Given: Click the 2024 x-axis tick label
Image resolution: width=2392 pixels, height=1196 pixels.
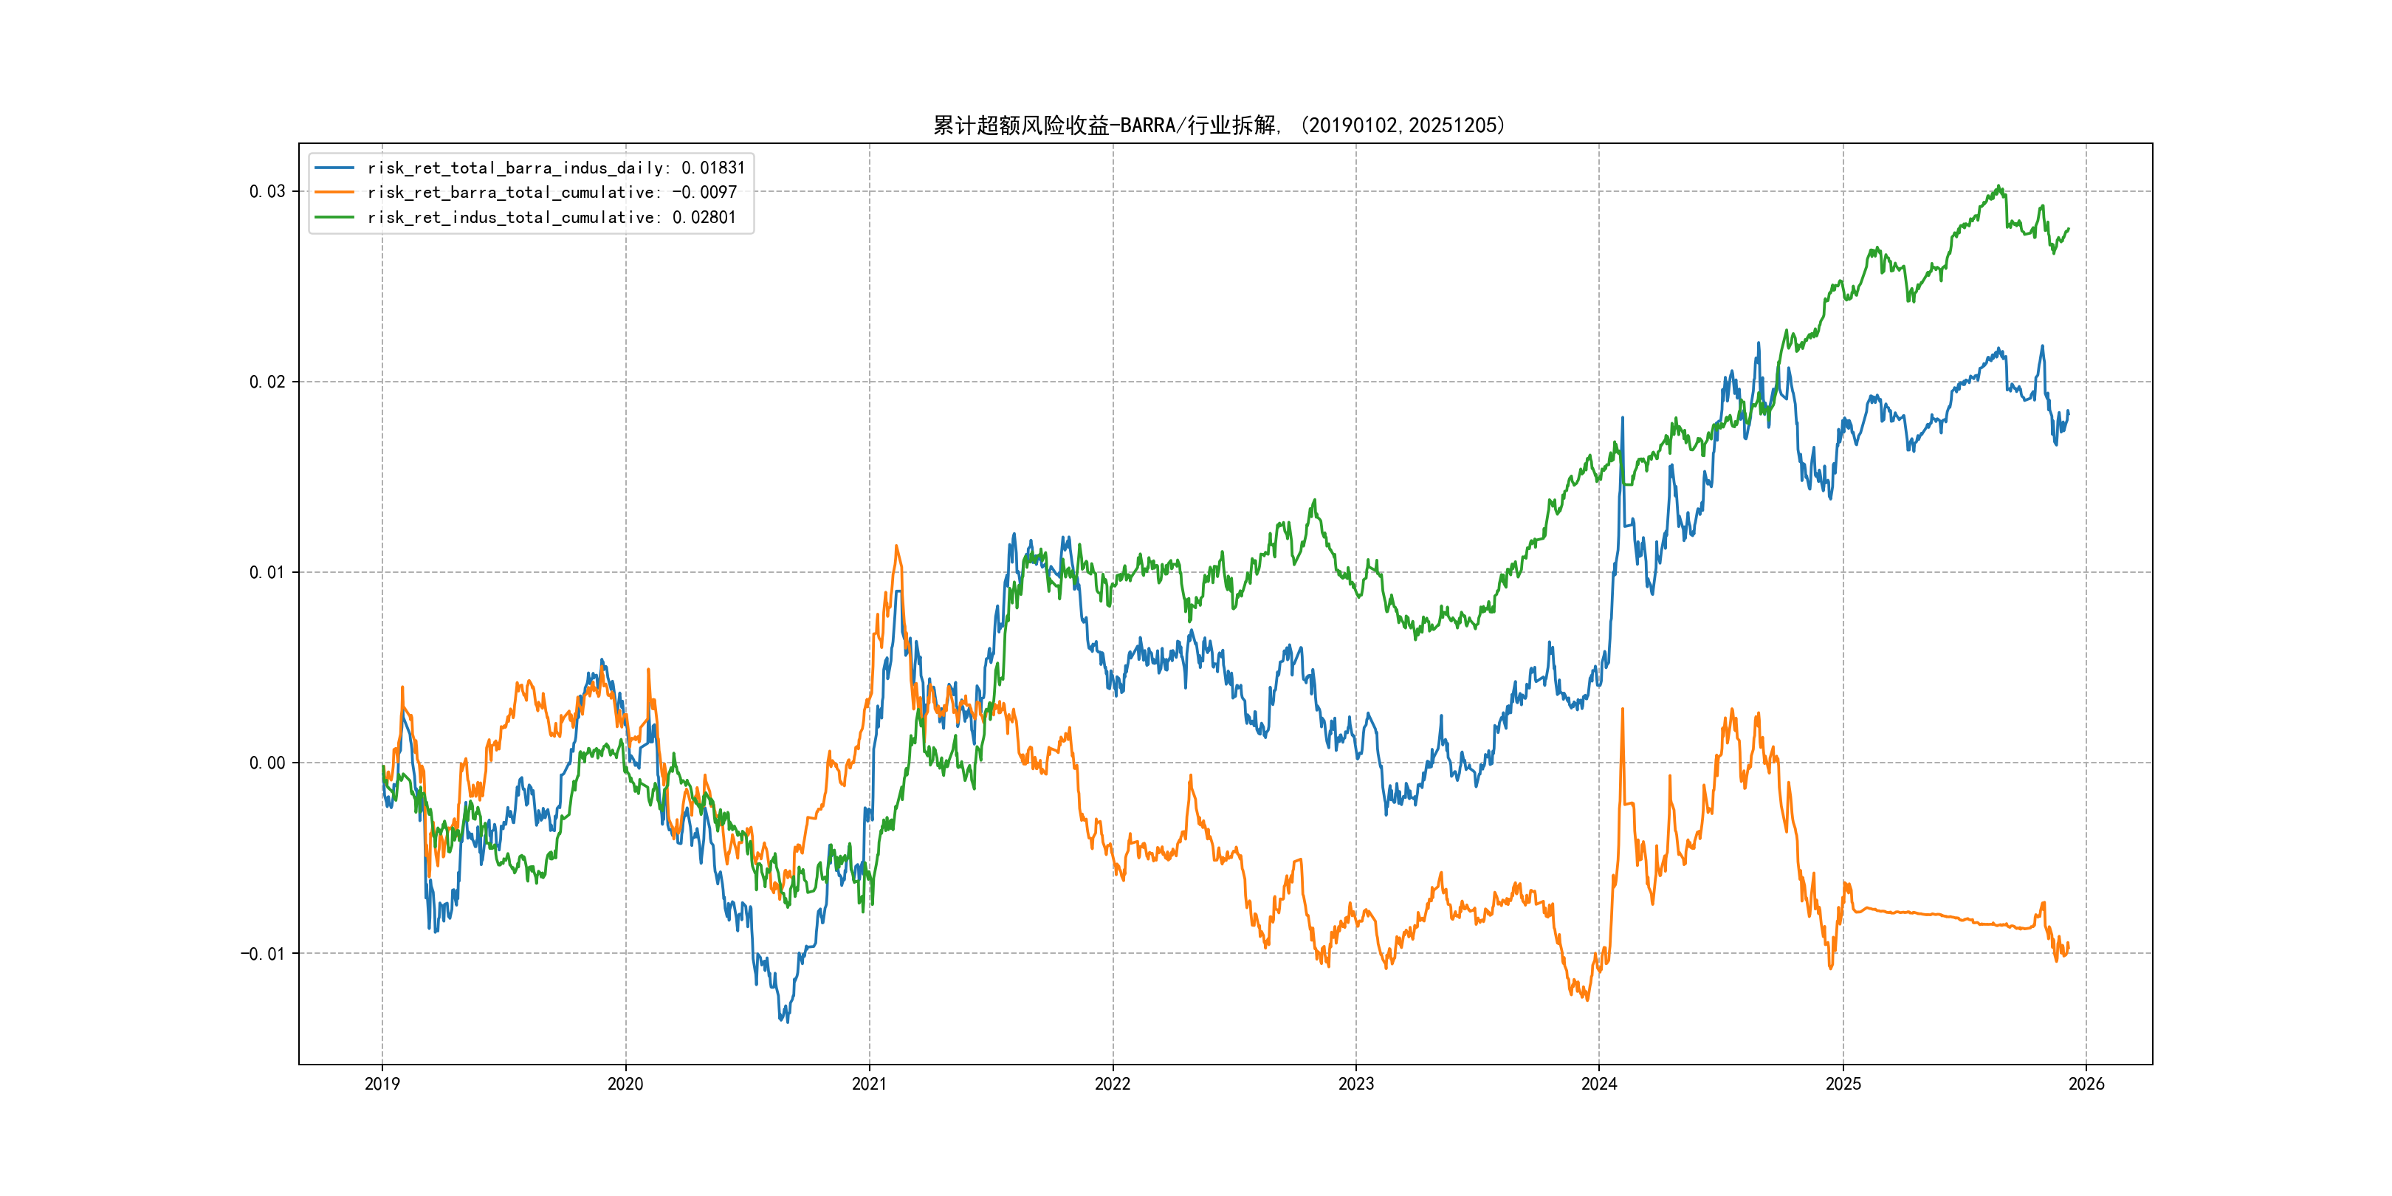Looking at the screenshot, I should (x=1599, y=1084).
